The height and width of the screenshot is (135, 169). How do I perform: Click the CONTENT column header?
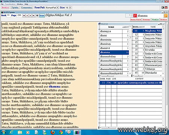tap(139, 79)
